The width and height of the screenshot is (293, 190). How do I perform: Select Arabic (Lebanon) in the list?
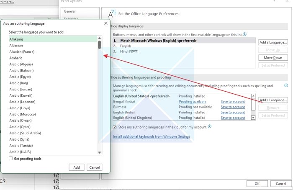click(53, 102)
